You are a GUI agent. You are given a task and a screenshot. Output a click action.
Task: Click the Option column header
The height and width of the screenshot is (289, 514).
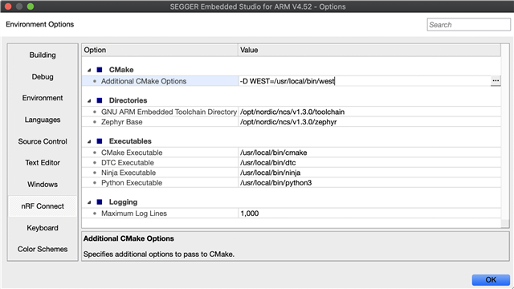(160, 50)
